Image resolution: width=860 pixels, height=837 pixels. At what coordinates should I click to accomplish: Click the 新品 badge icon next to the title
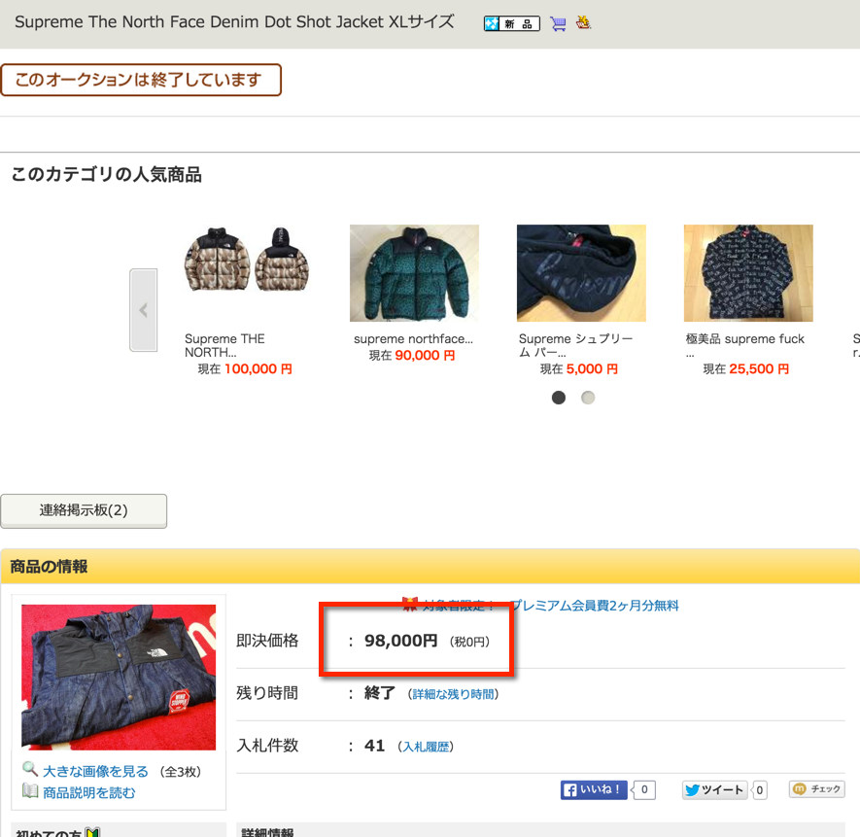tap(511, 23)
